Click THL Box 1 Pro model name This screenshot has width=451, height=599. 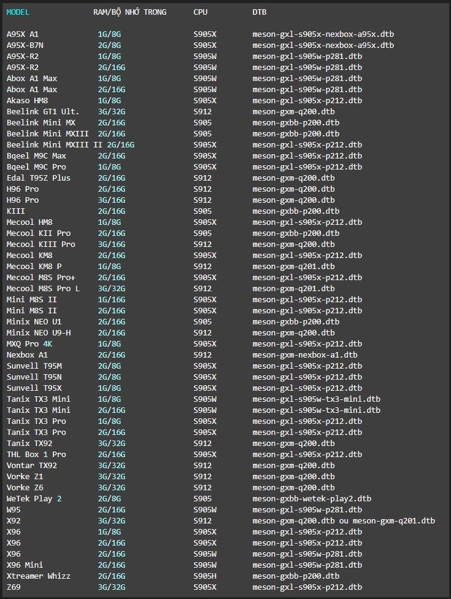point(36,455)
